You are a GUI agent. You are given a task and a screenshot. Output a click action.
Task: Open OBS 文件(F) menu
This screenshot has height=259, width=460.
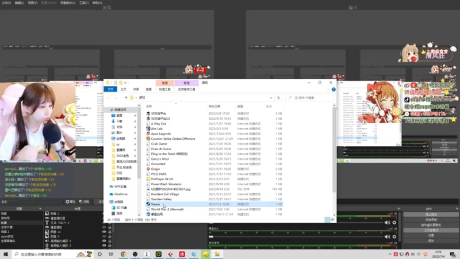[6, 3]
